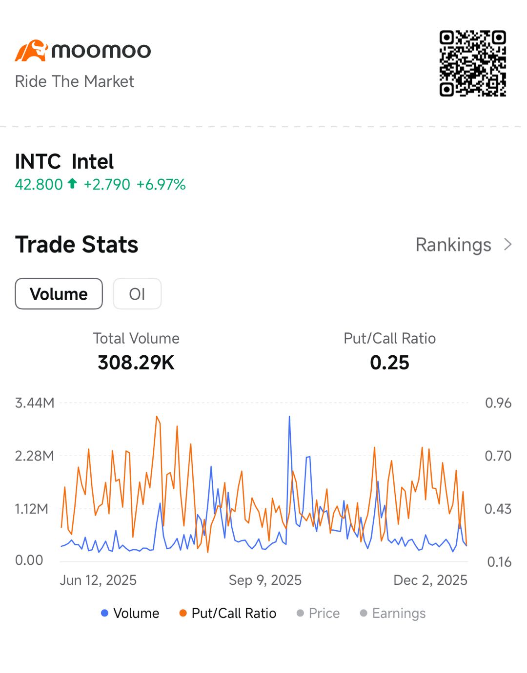Select the Dec 2, 2025 date marker
This screenshot has height=673, width=527.
pos(430,580)
